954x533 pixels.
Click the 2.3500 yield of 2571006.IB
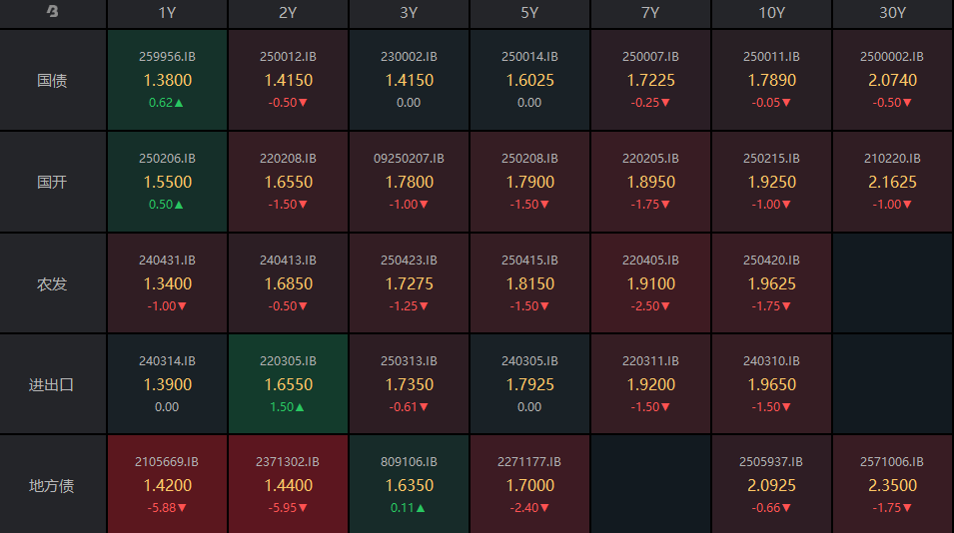892,486
